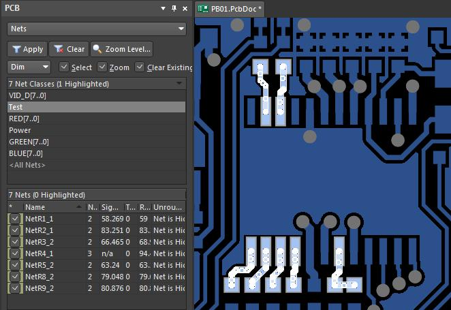Toggle the Select checkbox
The height and width of the screenshot is (310, 451).
coord(64,67)
